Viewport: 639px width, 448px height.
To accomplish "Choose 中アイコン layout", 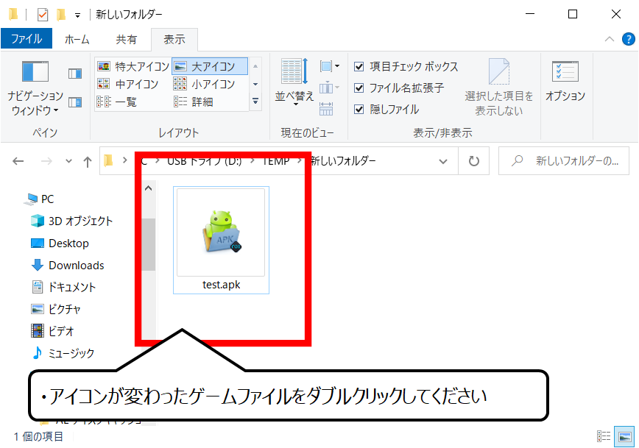I will coord(127,84).
